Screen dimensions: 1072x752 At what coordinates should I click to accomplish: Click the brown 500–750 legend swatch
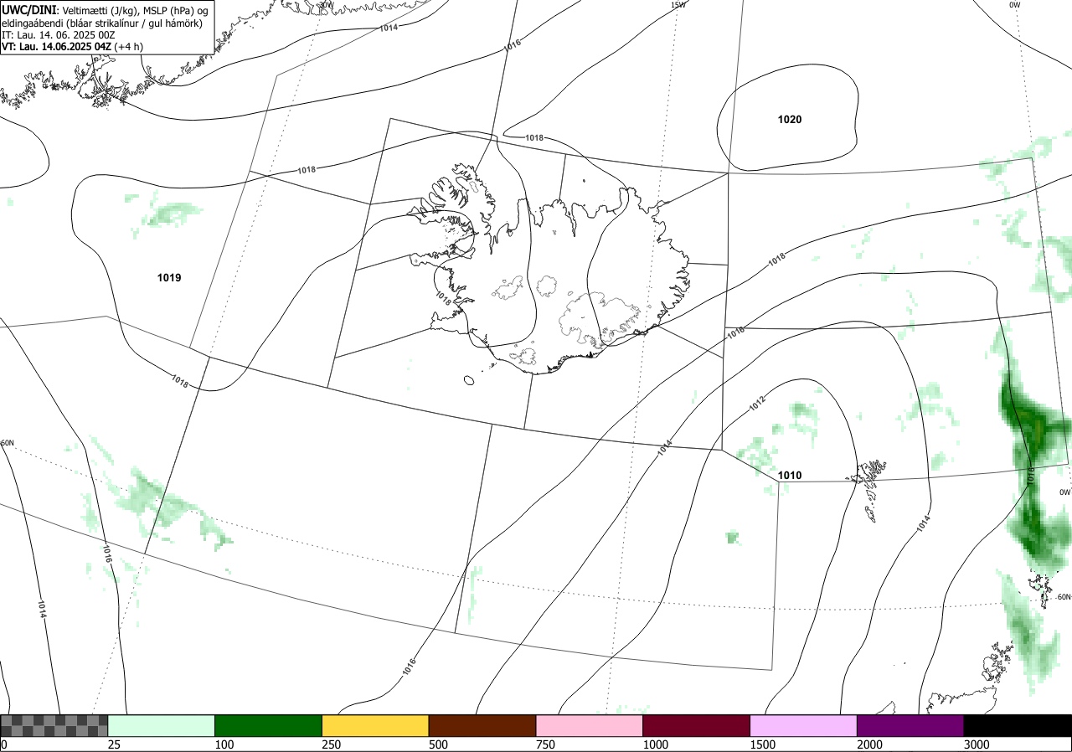point(482,725)
